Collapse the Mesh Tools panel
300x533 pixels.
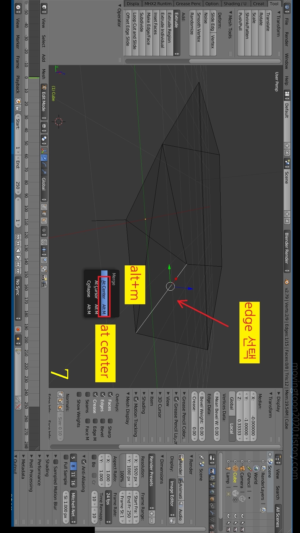point(230,26)
